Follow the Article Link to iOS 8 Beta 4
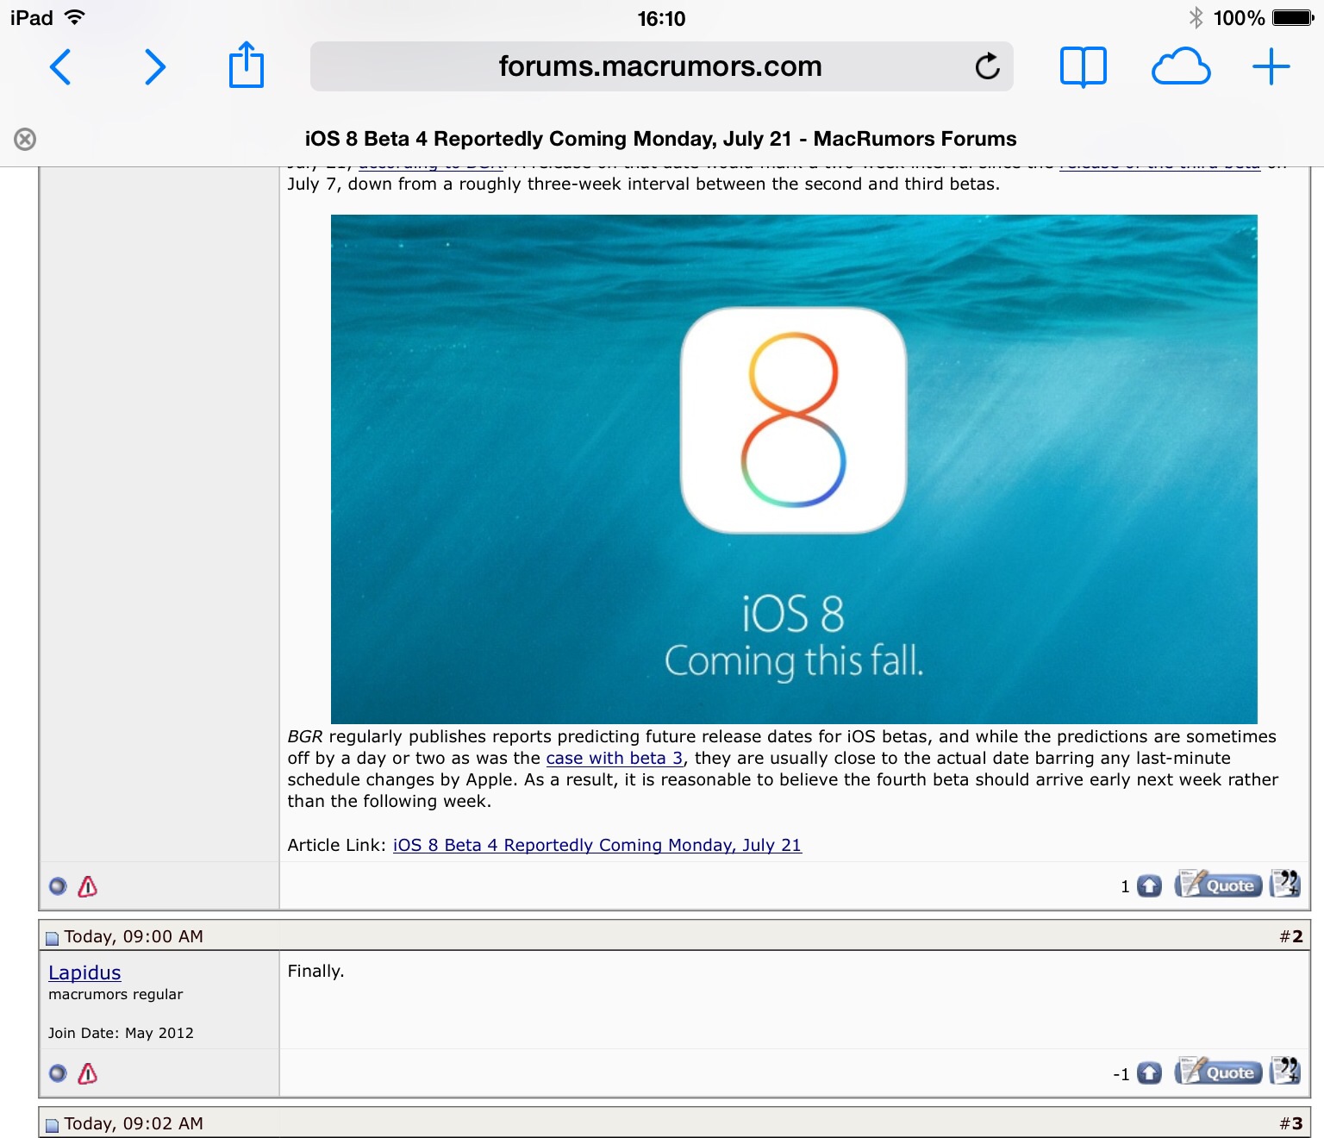 pos(597,845)
